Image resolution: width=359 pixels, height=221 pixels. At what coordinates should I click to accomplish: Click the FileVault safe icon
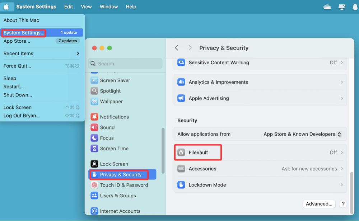pos(181,152)
